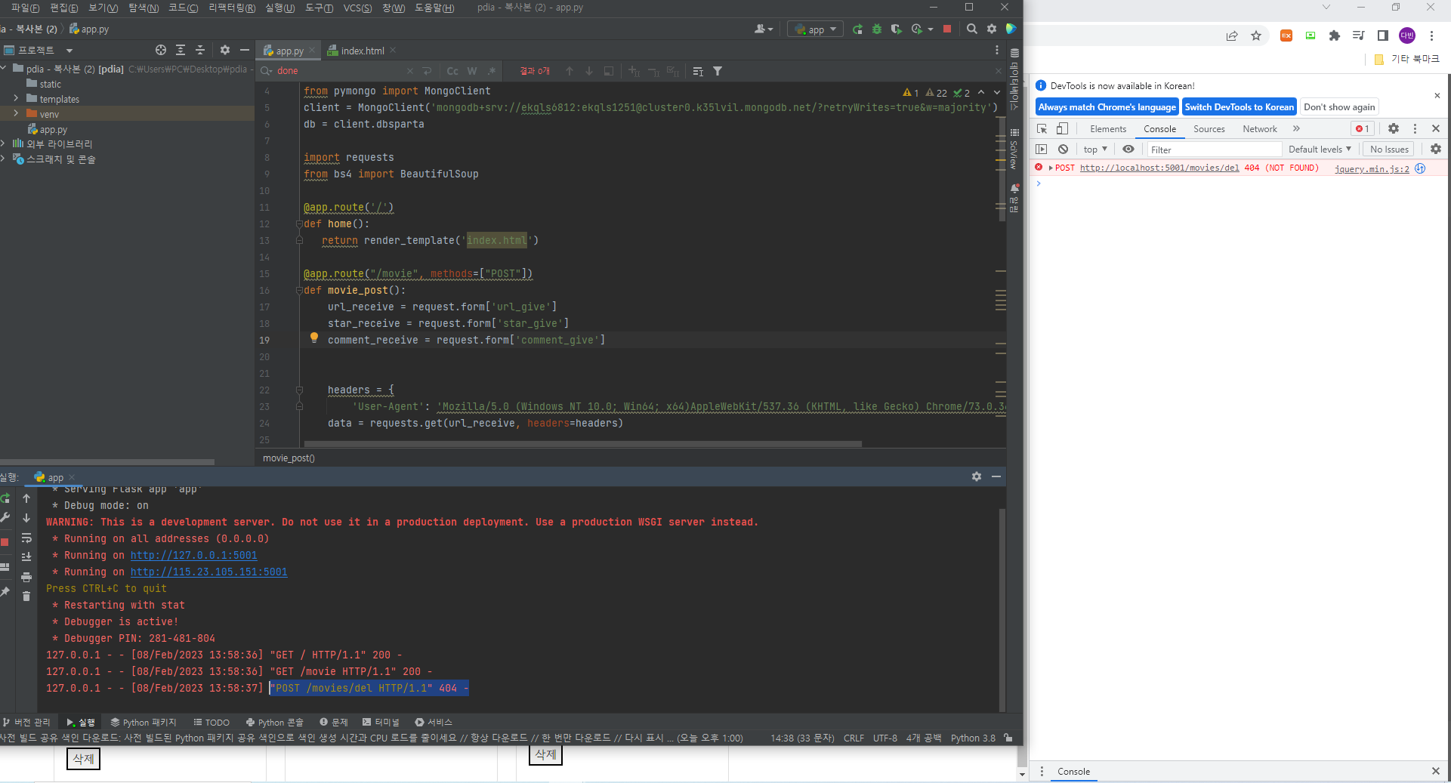Screen dimensions: 1451x783
Task: Toggle soft-wrap in Run console
Action: point(26,538)
